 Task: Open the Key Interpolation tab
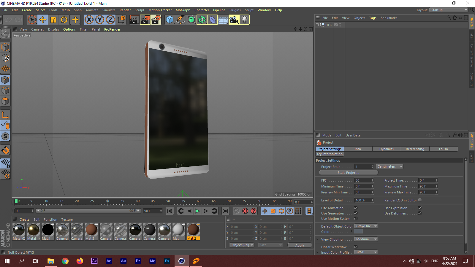tap(330, 154)
